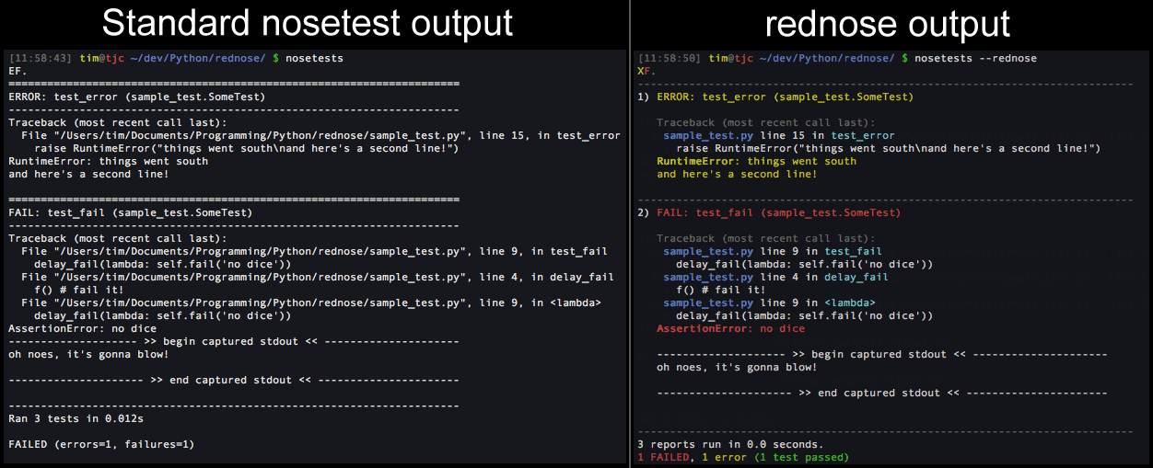Select the yellow 'XF.' result line
1153x468 pixels.
coord(647,71)
